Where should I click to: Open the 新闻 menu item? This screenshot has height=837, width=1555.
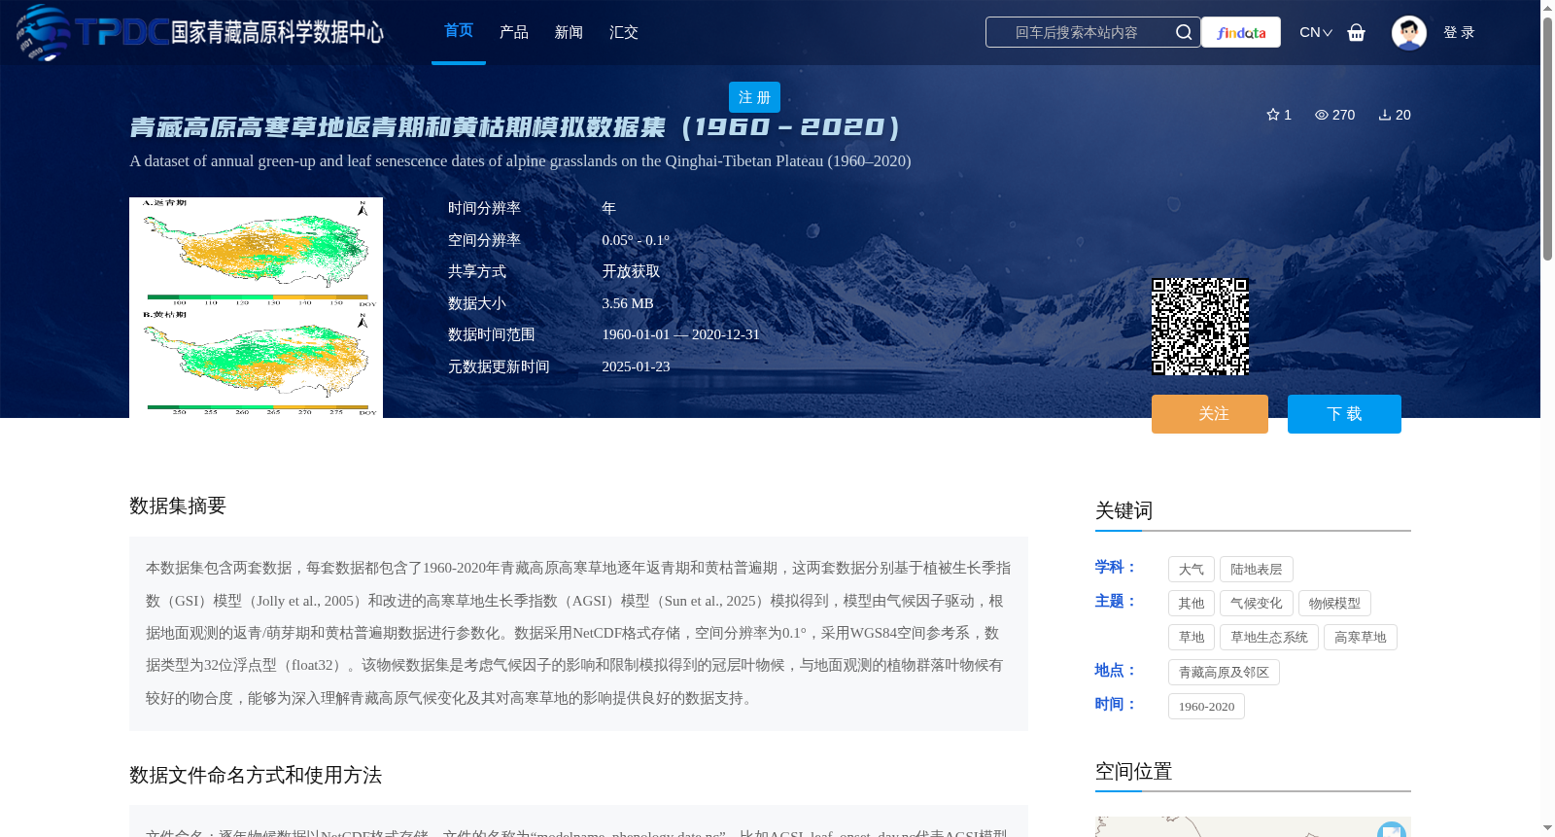pos(569,32)
